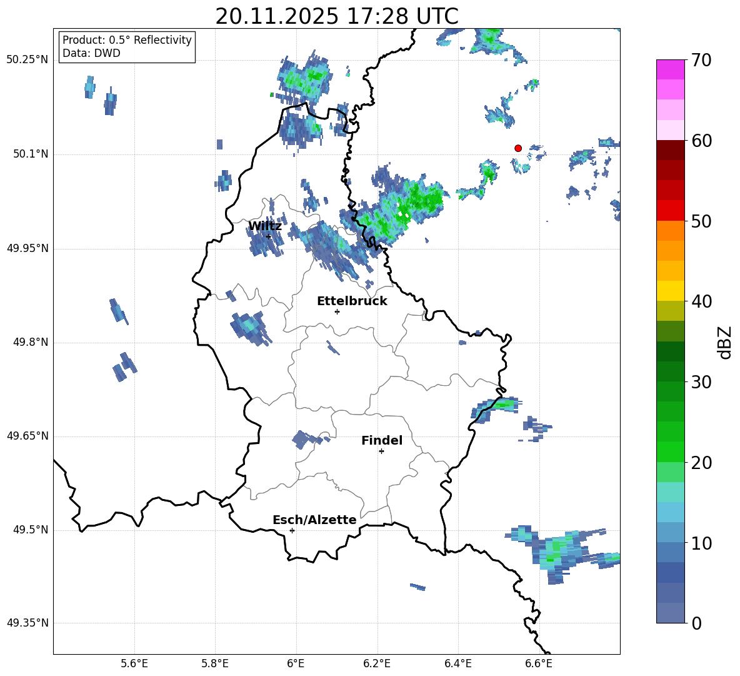This screenshot has height=676, width=740.
Task: Click the bright green 20 dBZ colorbar segment
Action: [x=670, y=452]
